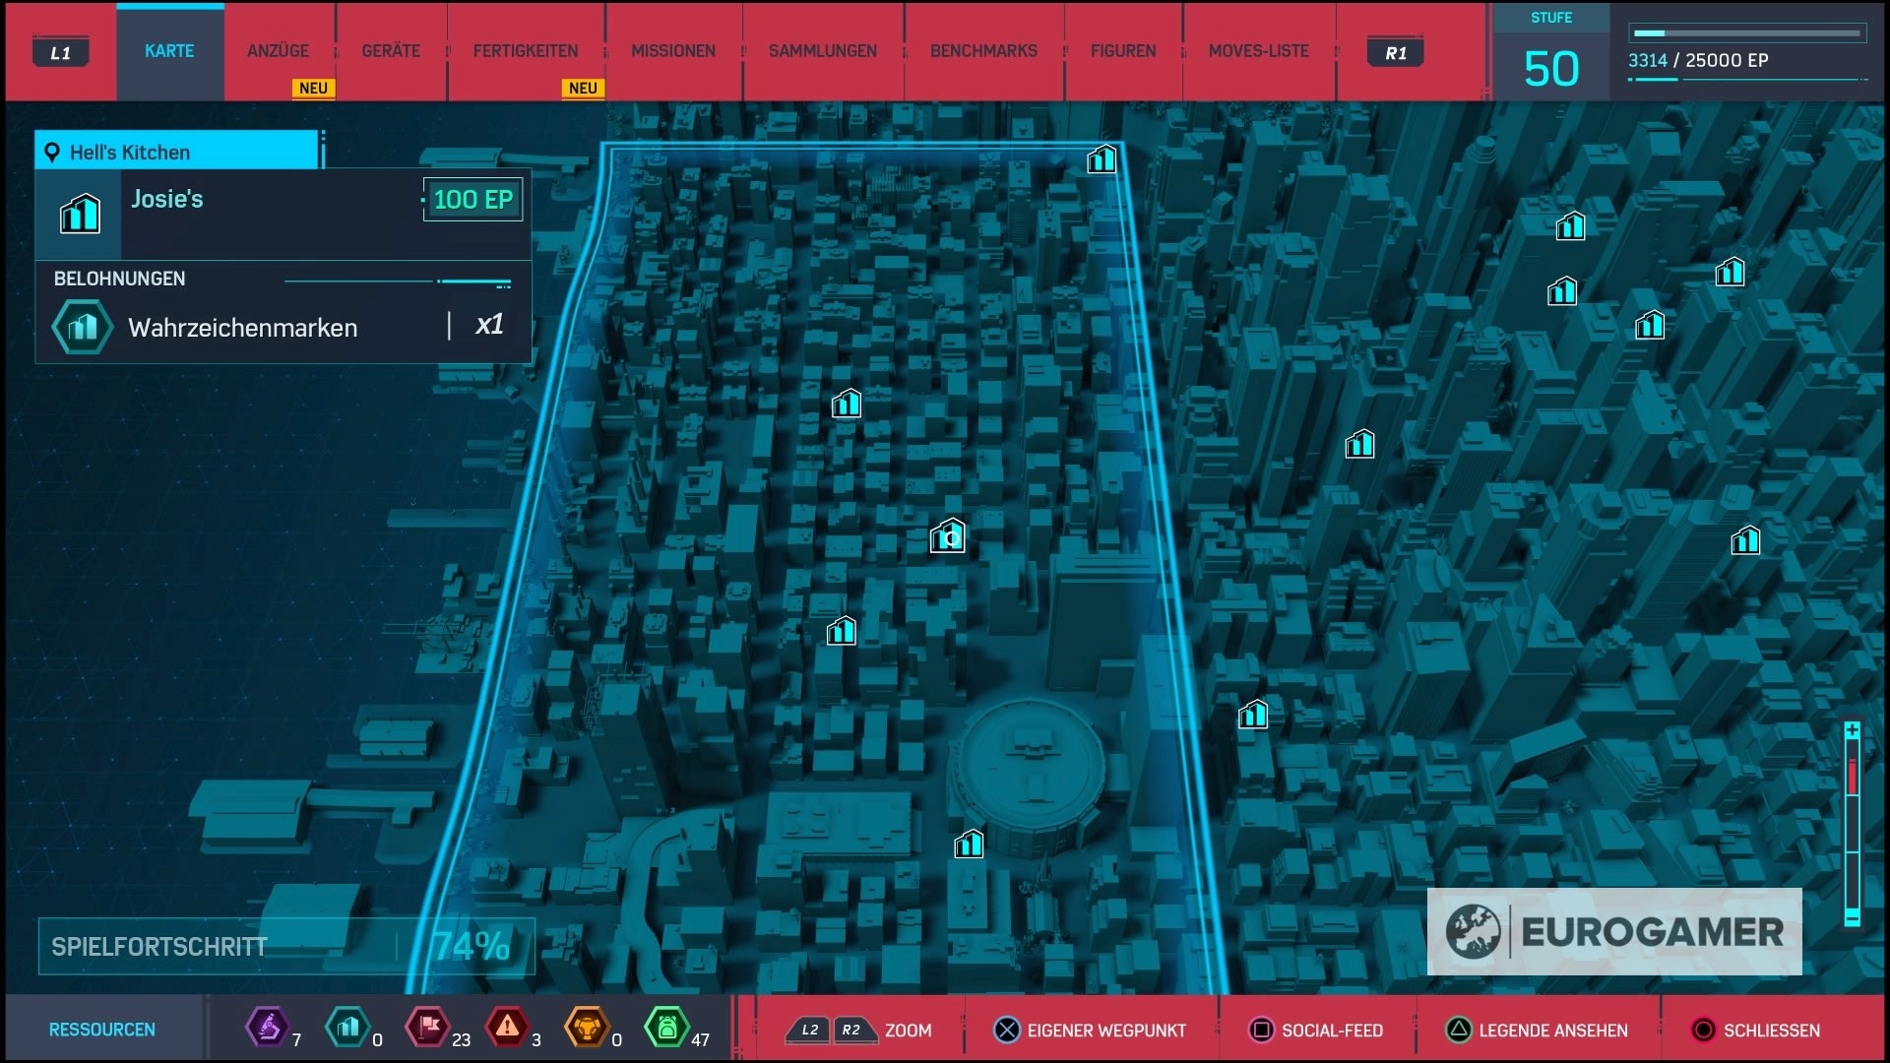Select the currently highlighted Josie's landmark marker
The image size is (1890, 1063).
click(x=948, y=536)
